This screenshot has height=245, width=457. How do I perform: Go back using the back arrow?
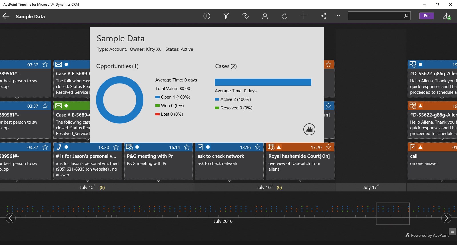[6, 16]
